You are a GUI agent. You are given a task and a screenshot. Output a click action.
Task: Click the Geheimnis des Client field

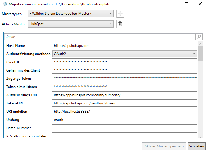pos(124,70)
